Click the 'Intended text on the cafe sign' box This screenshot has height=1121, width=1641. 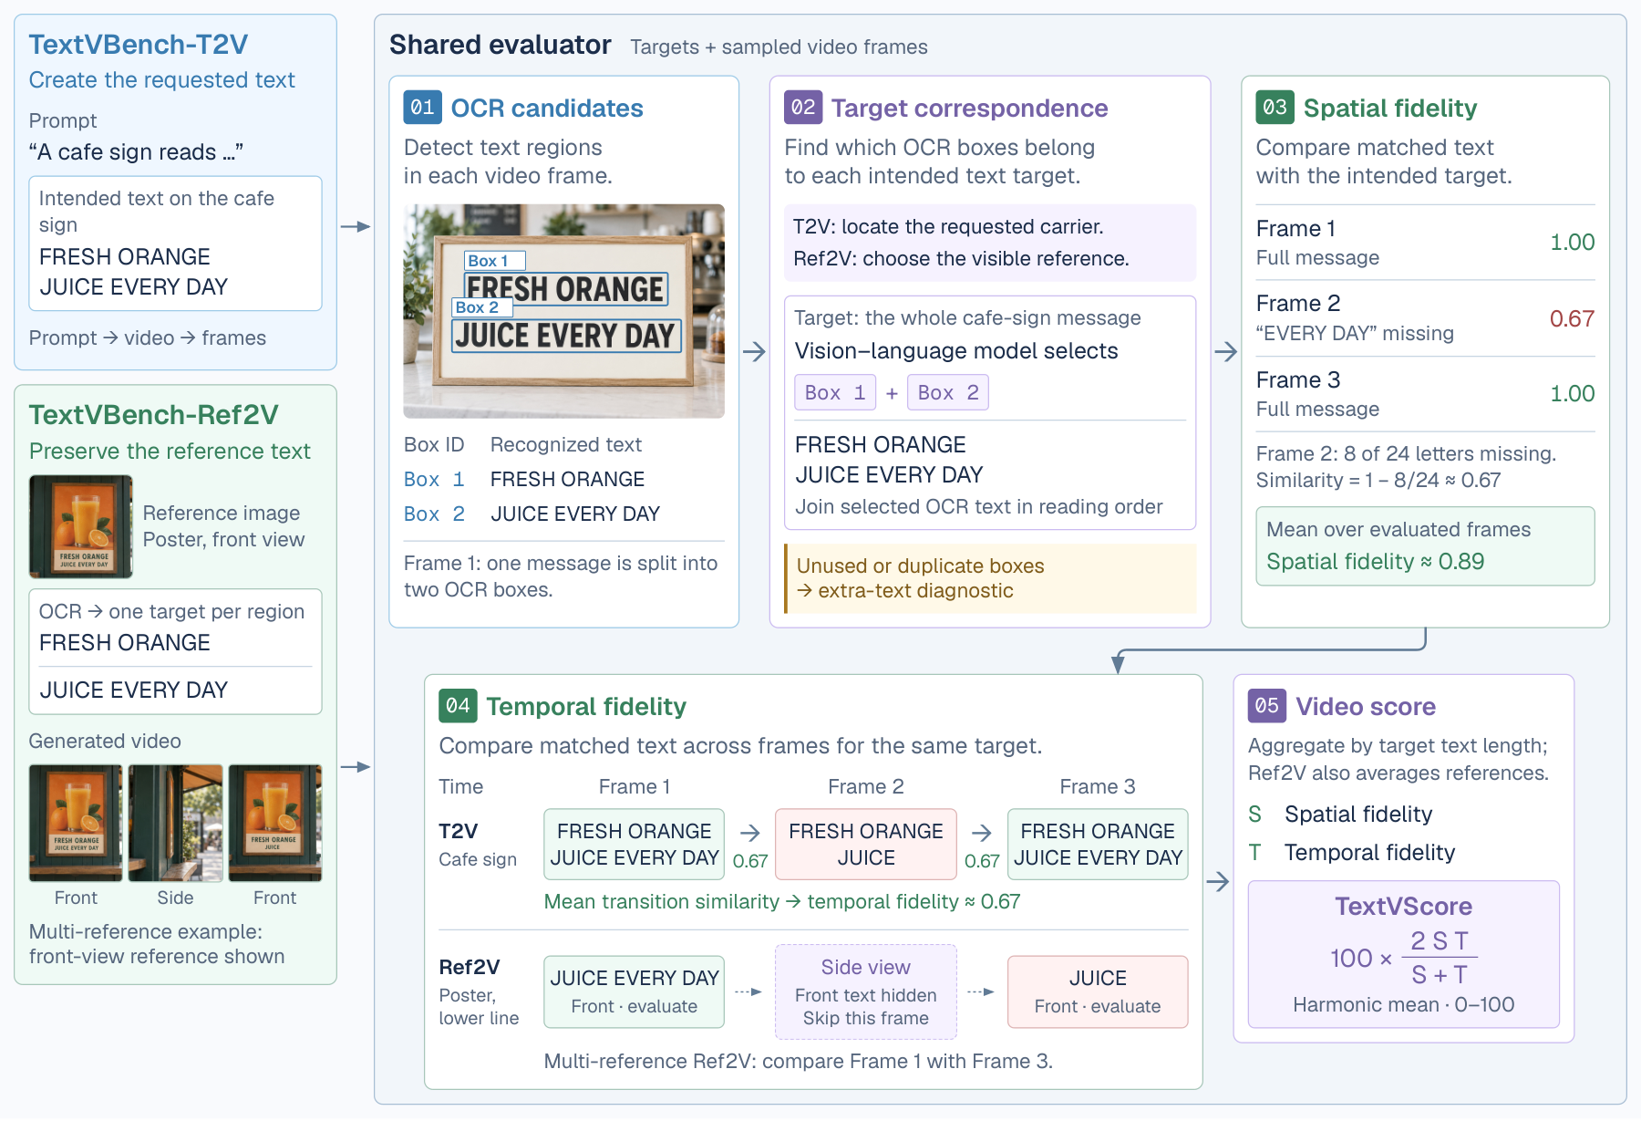coord(175,244)
